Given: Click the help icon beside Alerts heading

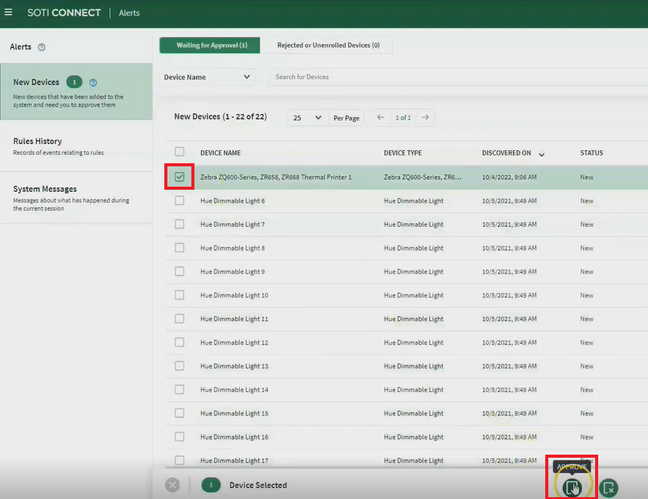Looking at the screenshot, I should click(42, 47).
